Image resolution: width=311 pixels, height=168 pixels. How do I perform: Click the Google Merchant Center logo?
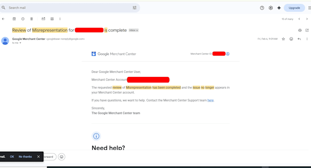(x=113, y=54)
